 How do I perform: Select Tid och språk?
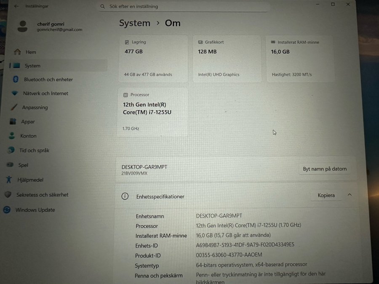(34, 150)
